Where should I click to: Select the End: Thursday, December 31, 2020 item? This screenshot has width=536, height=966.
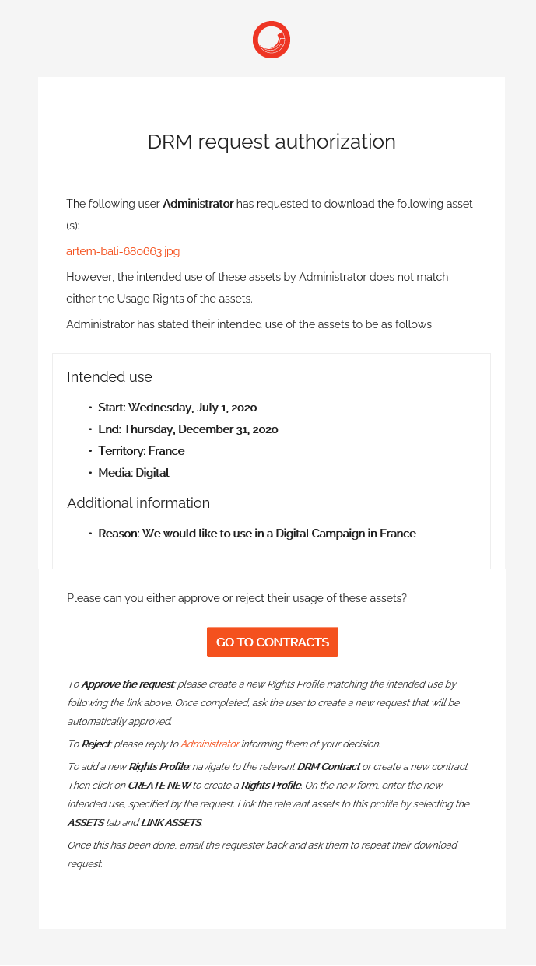pyautogui.click(x=188, y=429)
